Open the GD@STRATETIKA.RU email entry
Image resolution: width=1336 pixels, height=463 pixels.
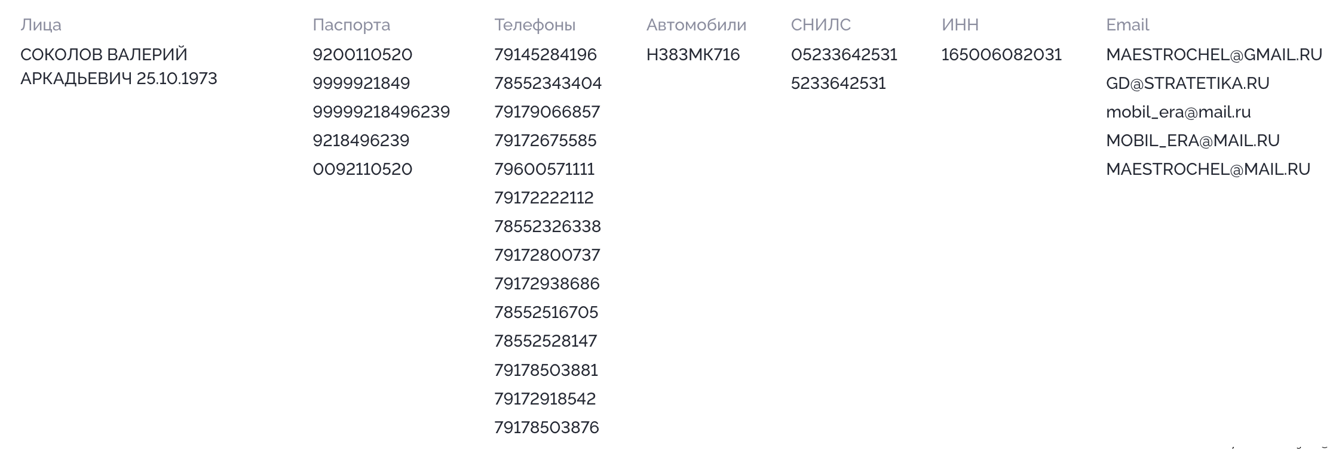coord(1188,84)
